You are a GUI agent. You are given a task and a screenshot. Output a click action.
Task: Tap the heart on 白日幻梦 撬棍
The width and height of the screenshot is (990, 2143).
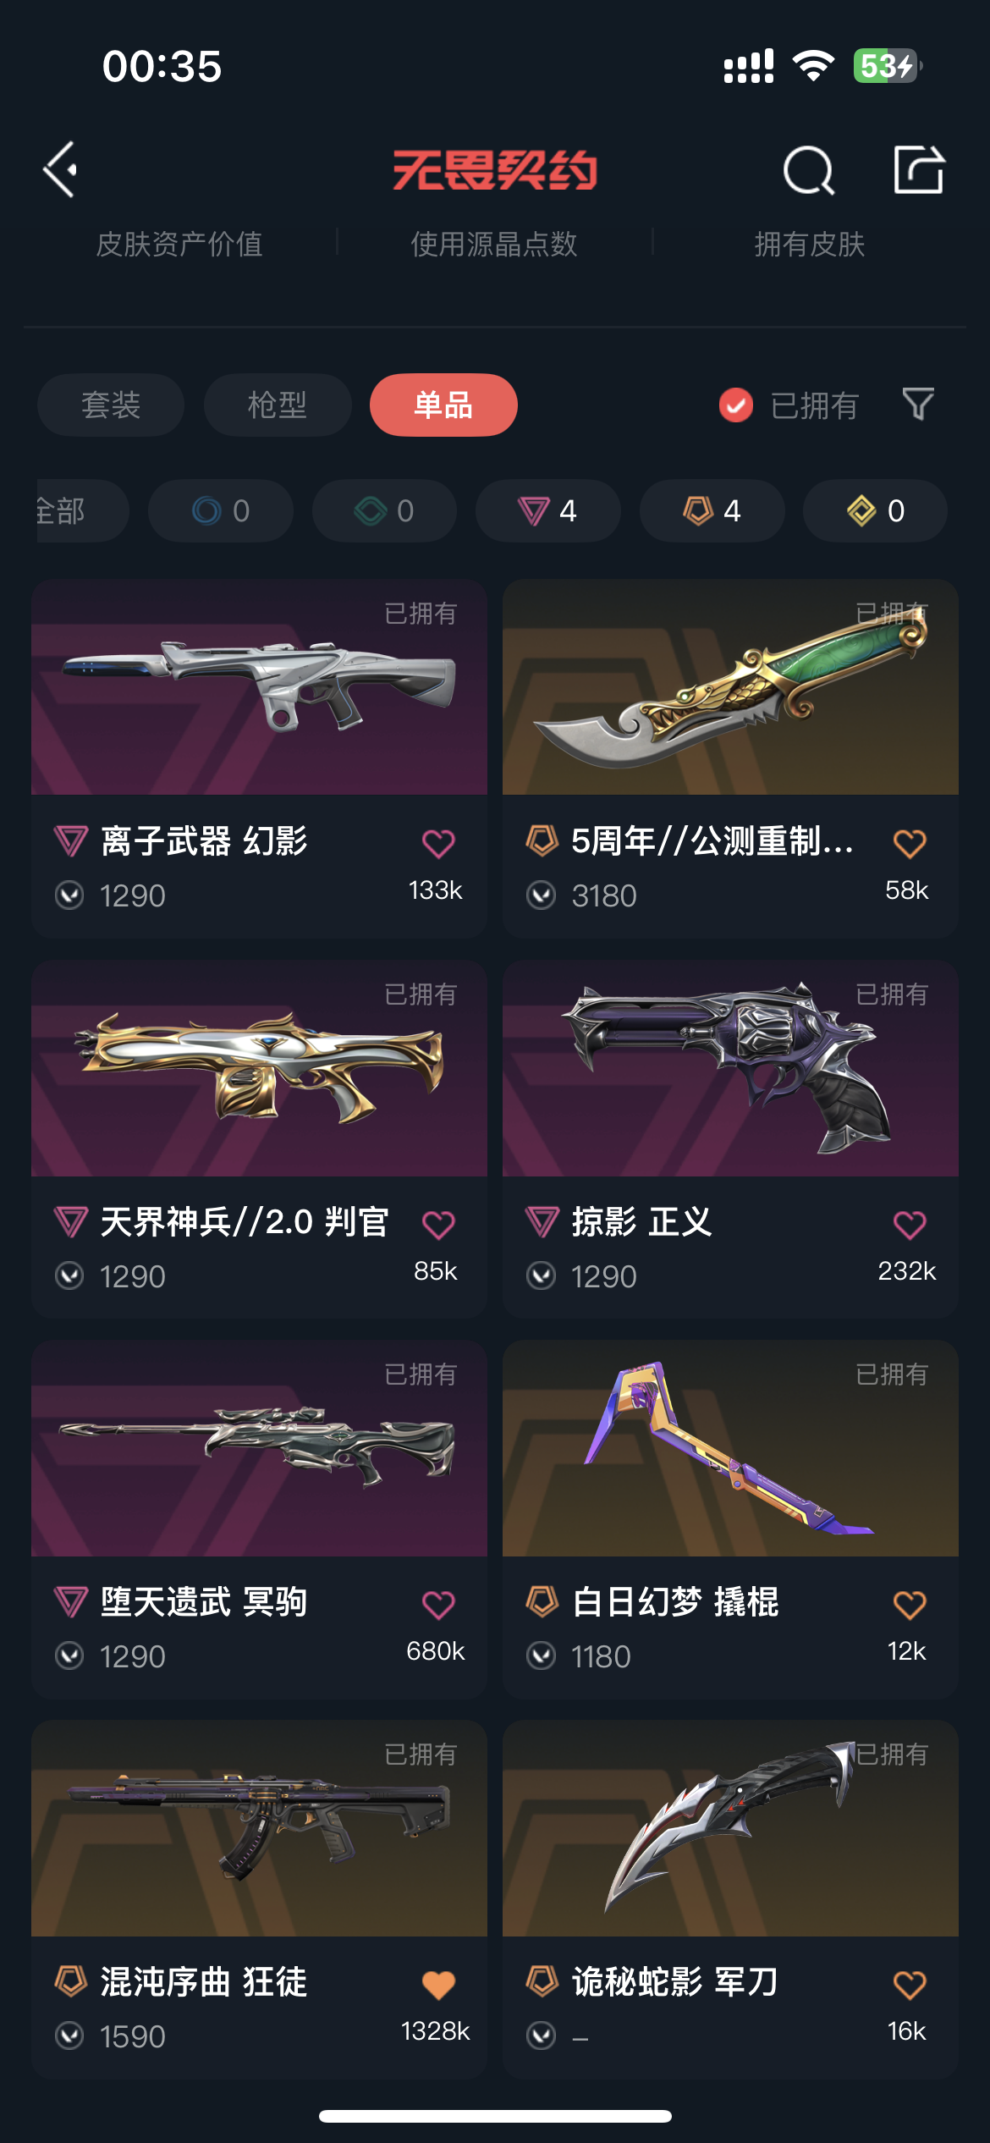[x=910, y=1604]
